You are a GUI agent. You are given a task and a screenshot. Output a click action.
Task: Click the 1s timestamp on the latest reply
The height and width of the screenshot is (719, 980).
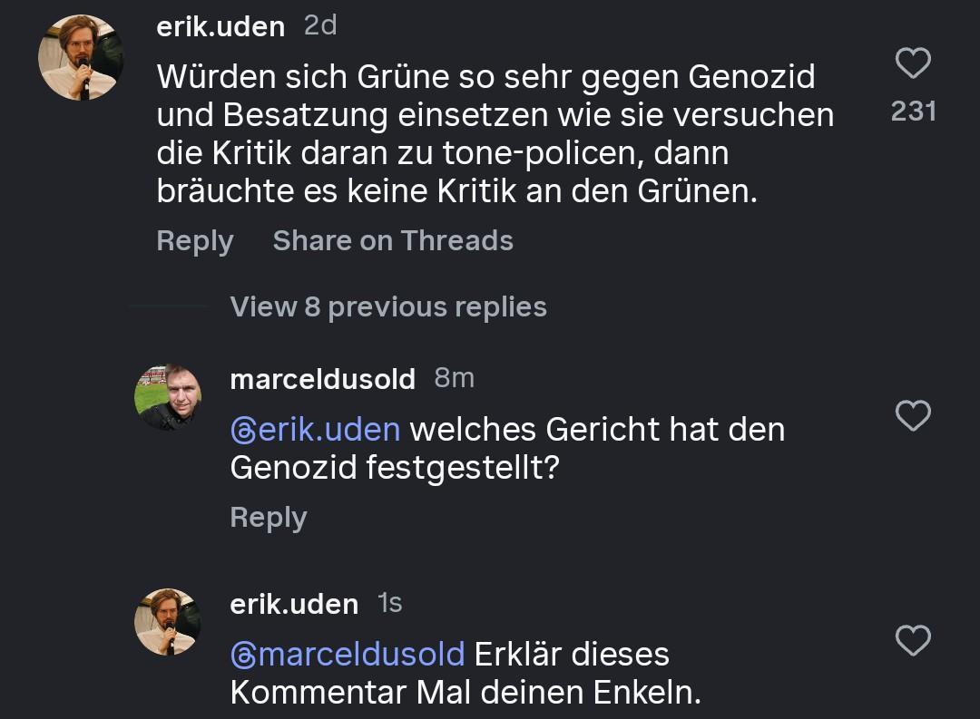[x=389, y=604]
